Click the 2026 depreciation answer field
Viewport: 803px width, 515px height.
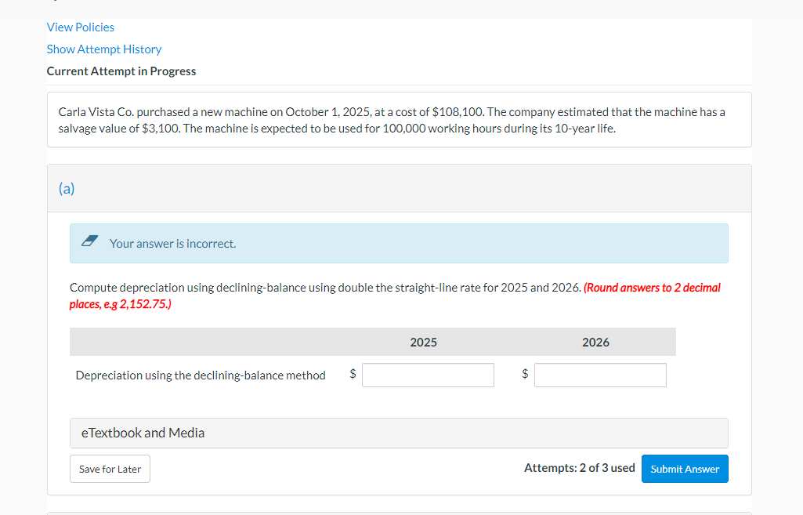tap(599, 375)
